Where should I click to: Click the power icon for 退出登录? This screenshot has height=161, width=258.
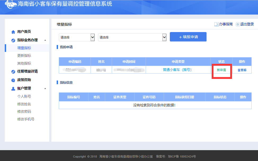[x=238, y=24]
